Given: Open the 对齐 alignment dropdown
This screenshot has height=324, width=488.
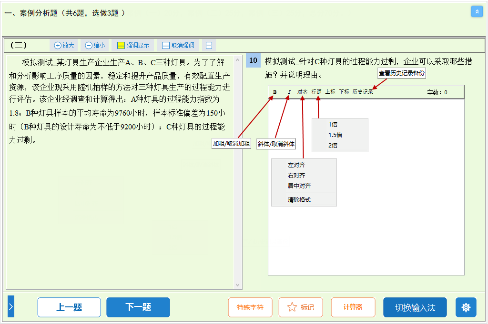Looking at the screenshot, I should [x=303, y=92].
